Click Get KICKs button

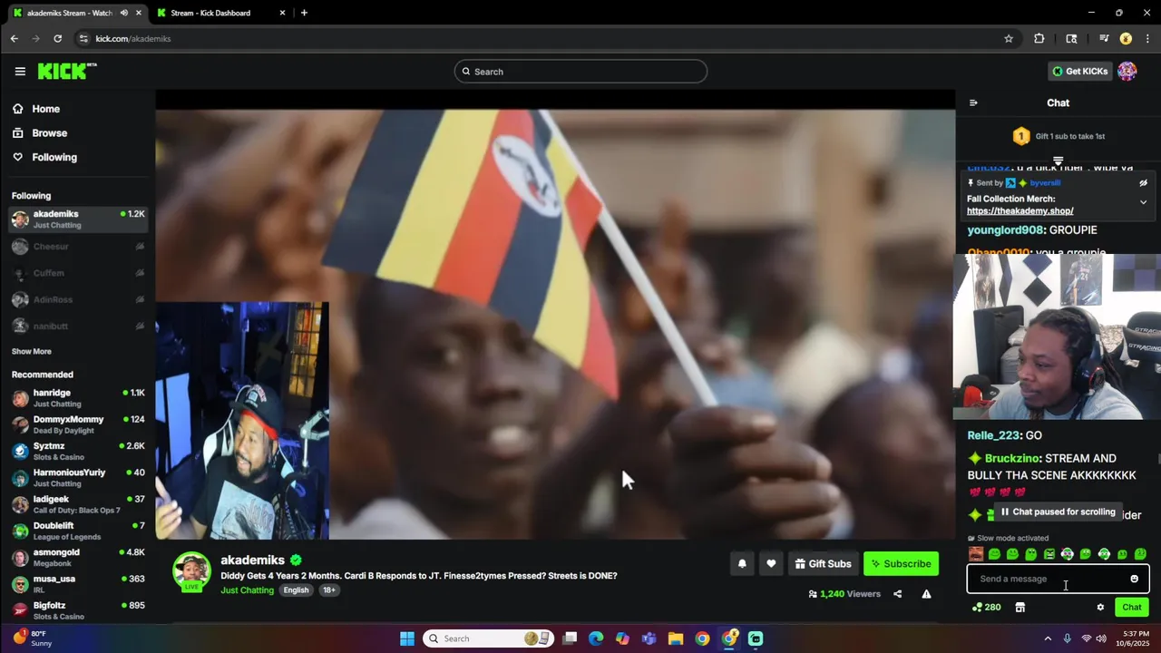(1079, 71)
